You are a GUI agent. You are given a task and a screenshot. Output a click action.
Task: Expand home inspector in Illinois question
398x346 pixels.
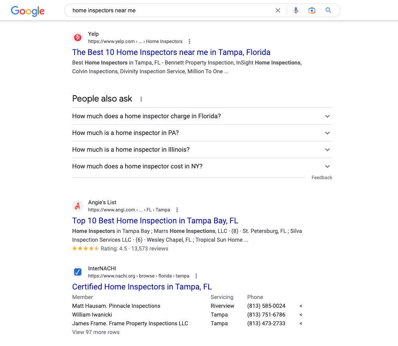202,150
